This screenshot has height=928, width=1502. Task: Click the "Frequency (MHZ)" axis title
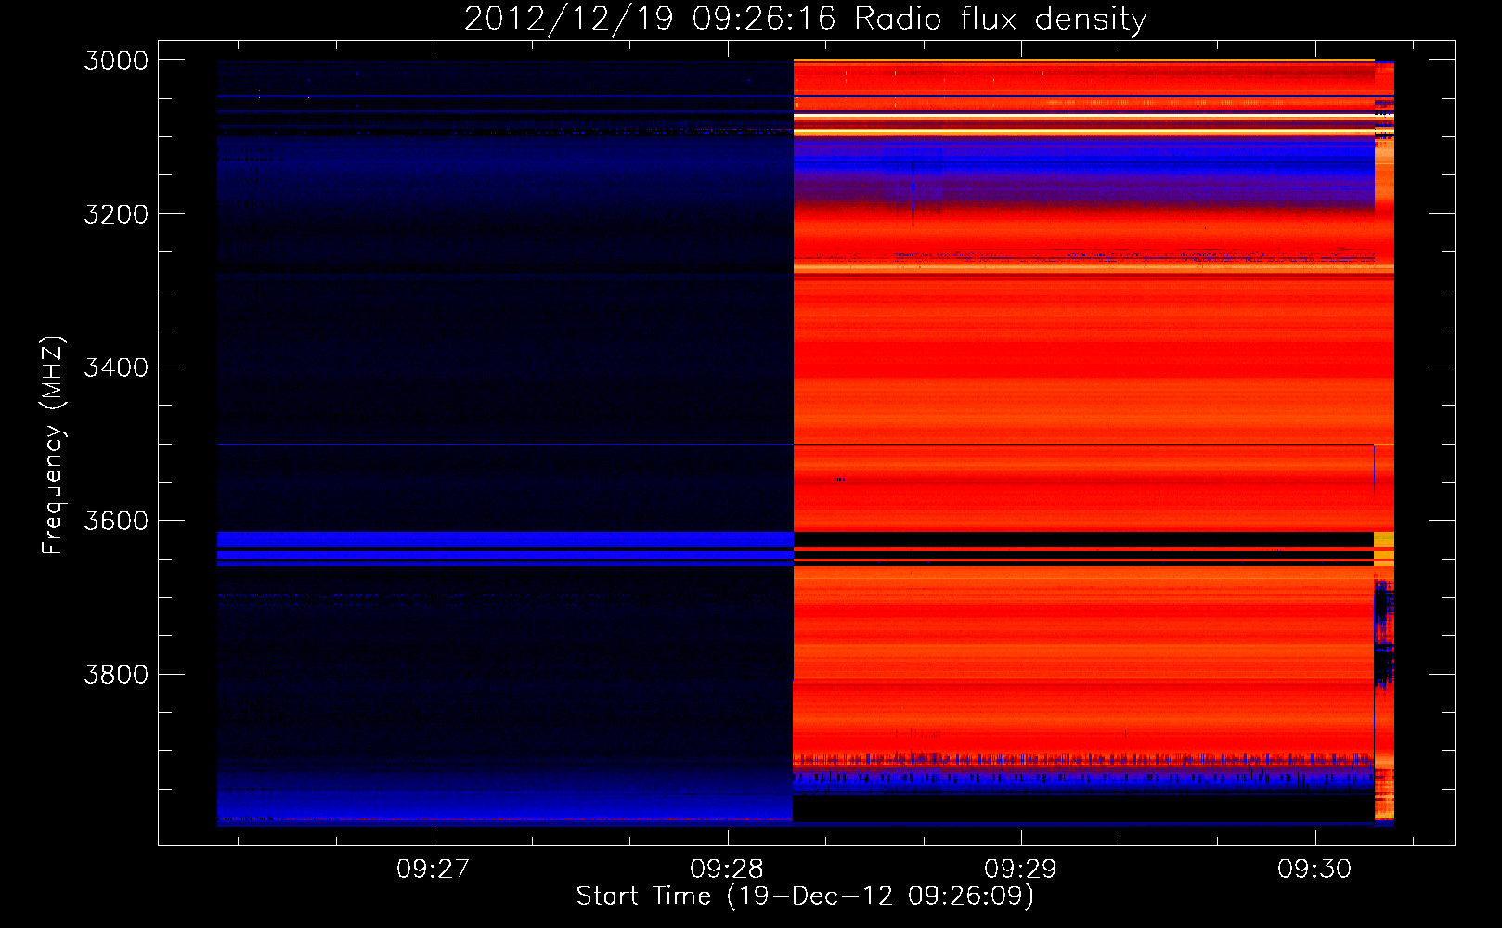click(53, 445)
